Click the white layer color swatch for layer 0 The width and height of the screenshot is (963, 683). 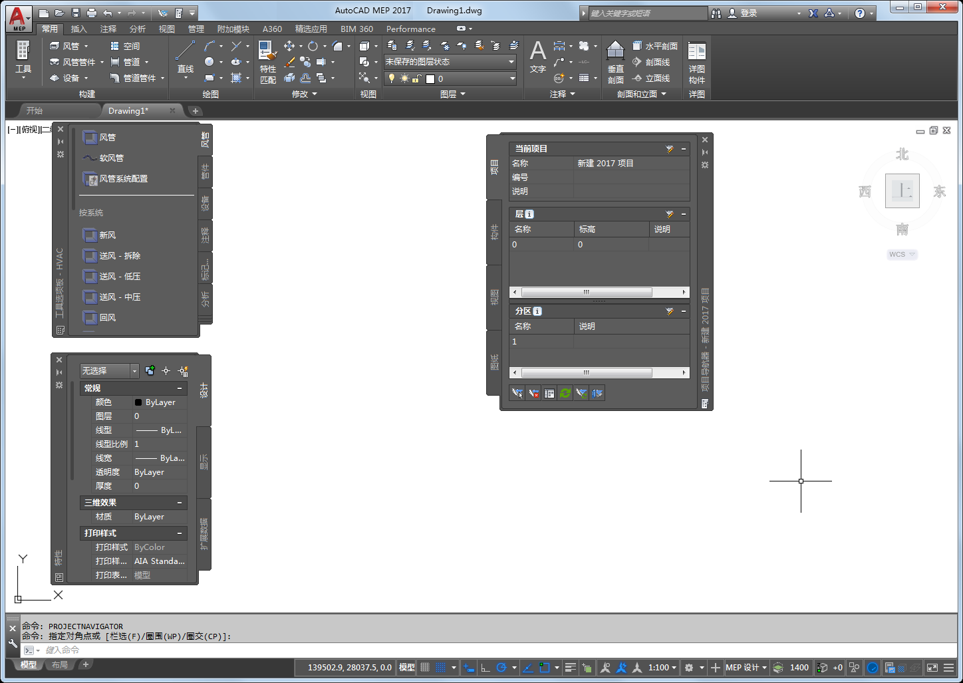[430, 78]
